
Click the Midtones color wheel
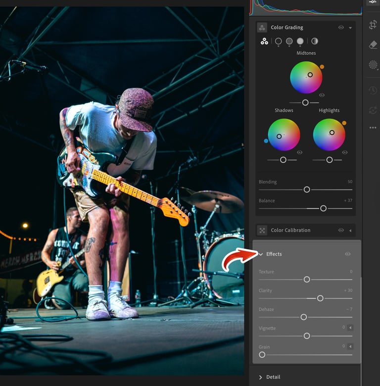tap(306, 77)
